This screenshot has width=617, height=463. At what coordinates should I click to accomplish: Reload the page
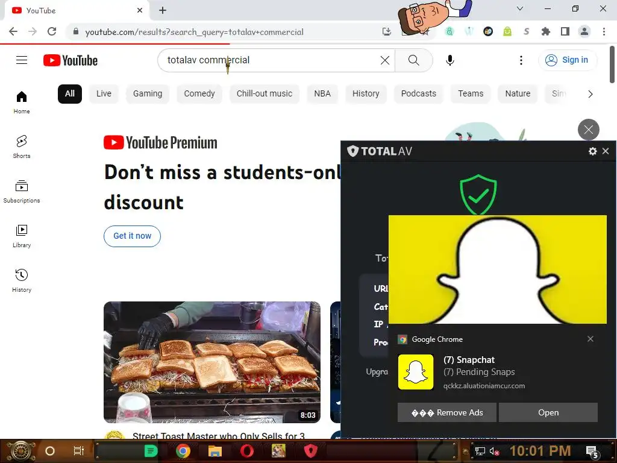pos(52,31)
